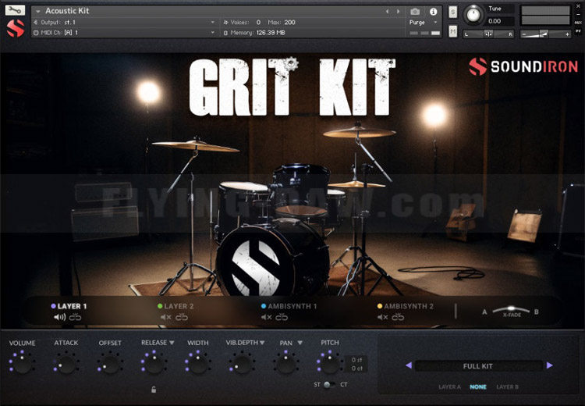Toggle the Layer 2 link icon
585x406 pixels.
(x=182, y=317)
